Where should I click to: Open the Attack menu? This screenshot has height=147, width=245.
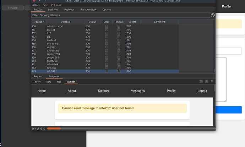(x=36, y=5)
